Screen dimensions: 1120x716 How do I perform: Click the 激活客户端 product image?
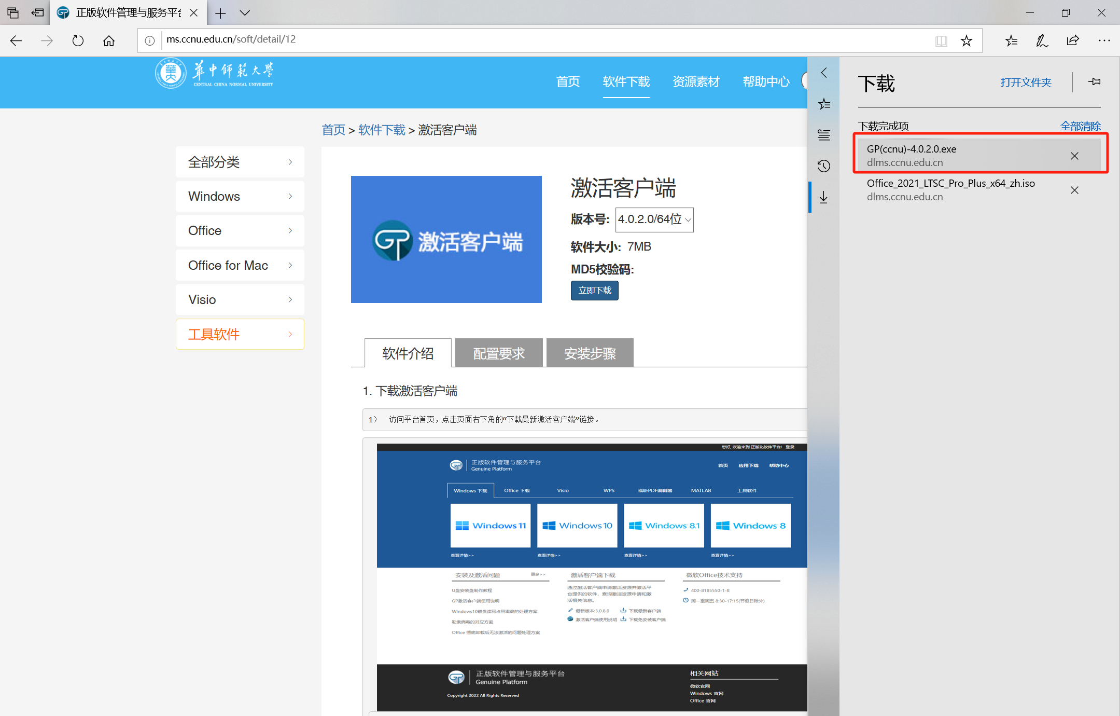point(446,239)
